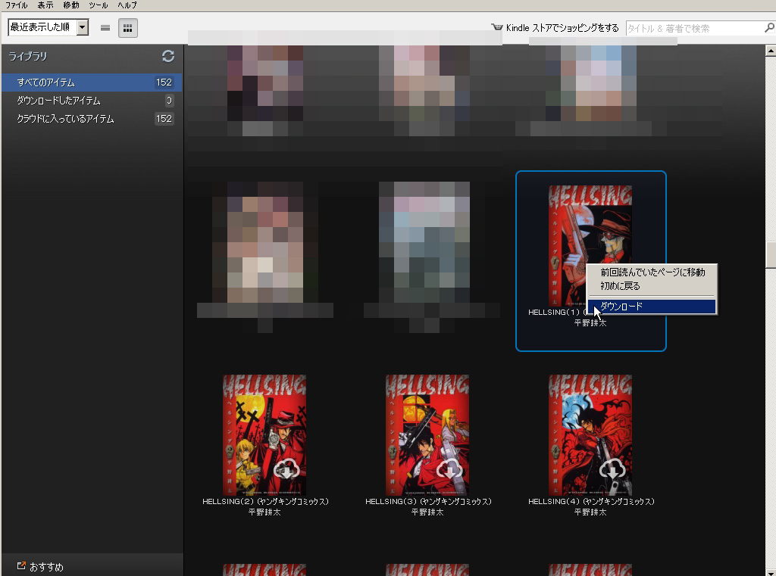
Task: Click the cloud download icon on HELLSING(3)
Action: click(450, 469)
